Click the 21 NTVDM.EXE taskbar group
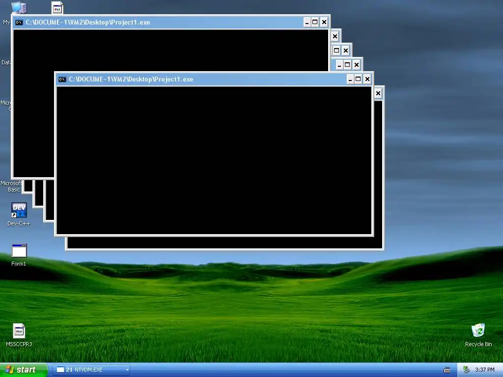The image size is (503, 377). pyautogui.click(x=91, y=370)
